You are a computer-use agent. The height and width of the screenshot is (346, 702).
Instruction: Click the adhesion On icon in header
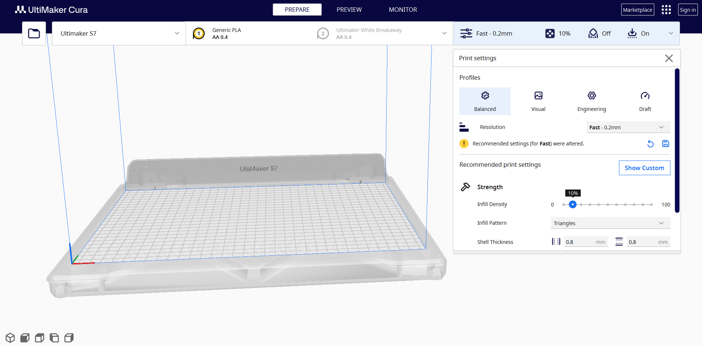point(632,33)
